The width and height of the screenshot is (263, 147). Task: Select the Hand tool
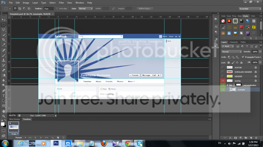tap(4, 111)
